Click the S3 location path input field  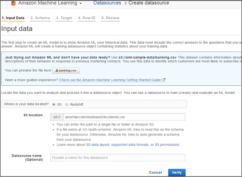point(124,117)
